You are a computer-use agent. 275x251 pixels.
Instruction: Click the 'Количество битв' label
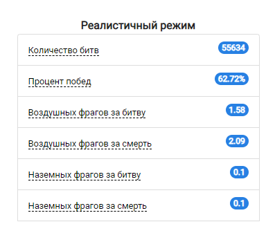(64, 50)
